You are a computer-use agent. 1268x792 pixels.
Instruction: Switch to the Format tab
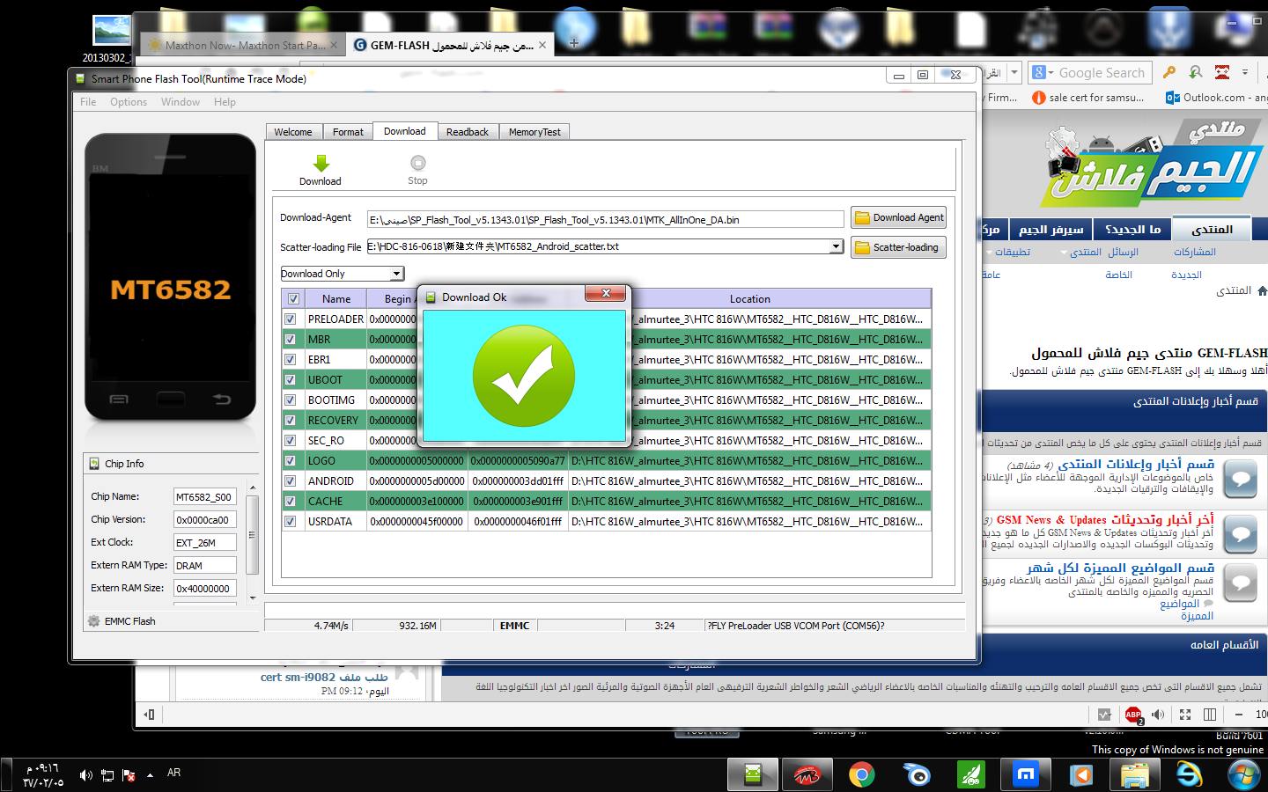tap(348, 132)
